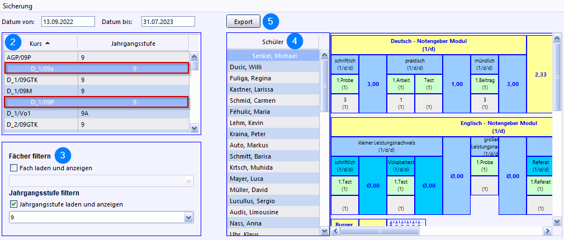Select student Schmid, Carmen
This screenshot has width=564, height=240.
coord(273,100)
